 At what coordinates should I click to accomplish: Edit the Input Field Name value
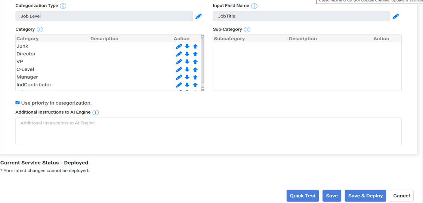(396, 16)
